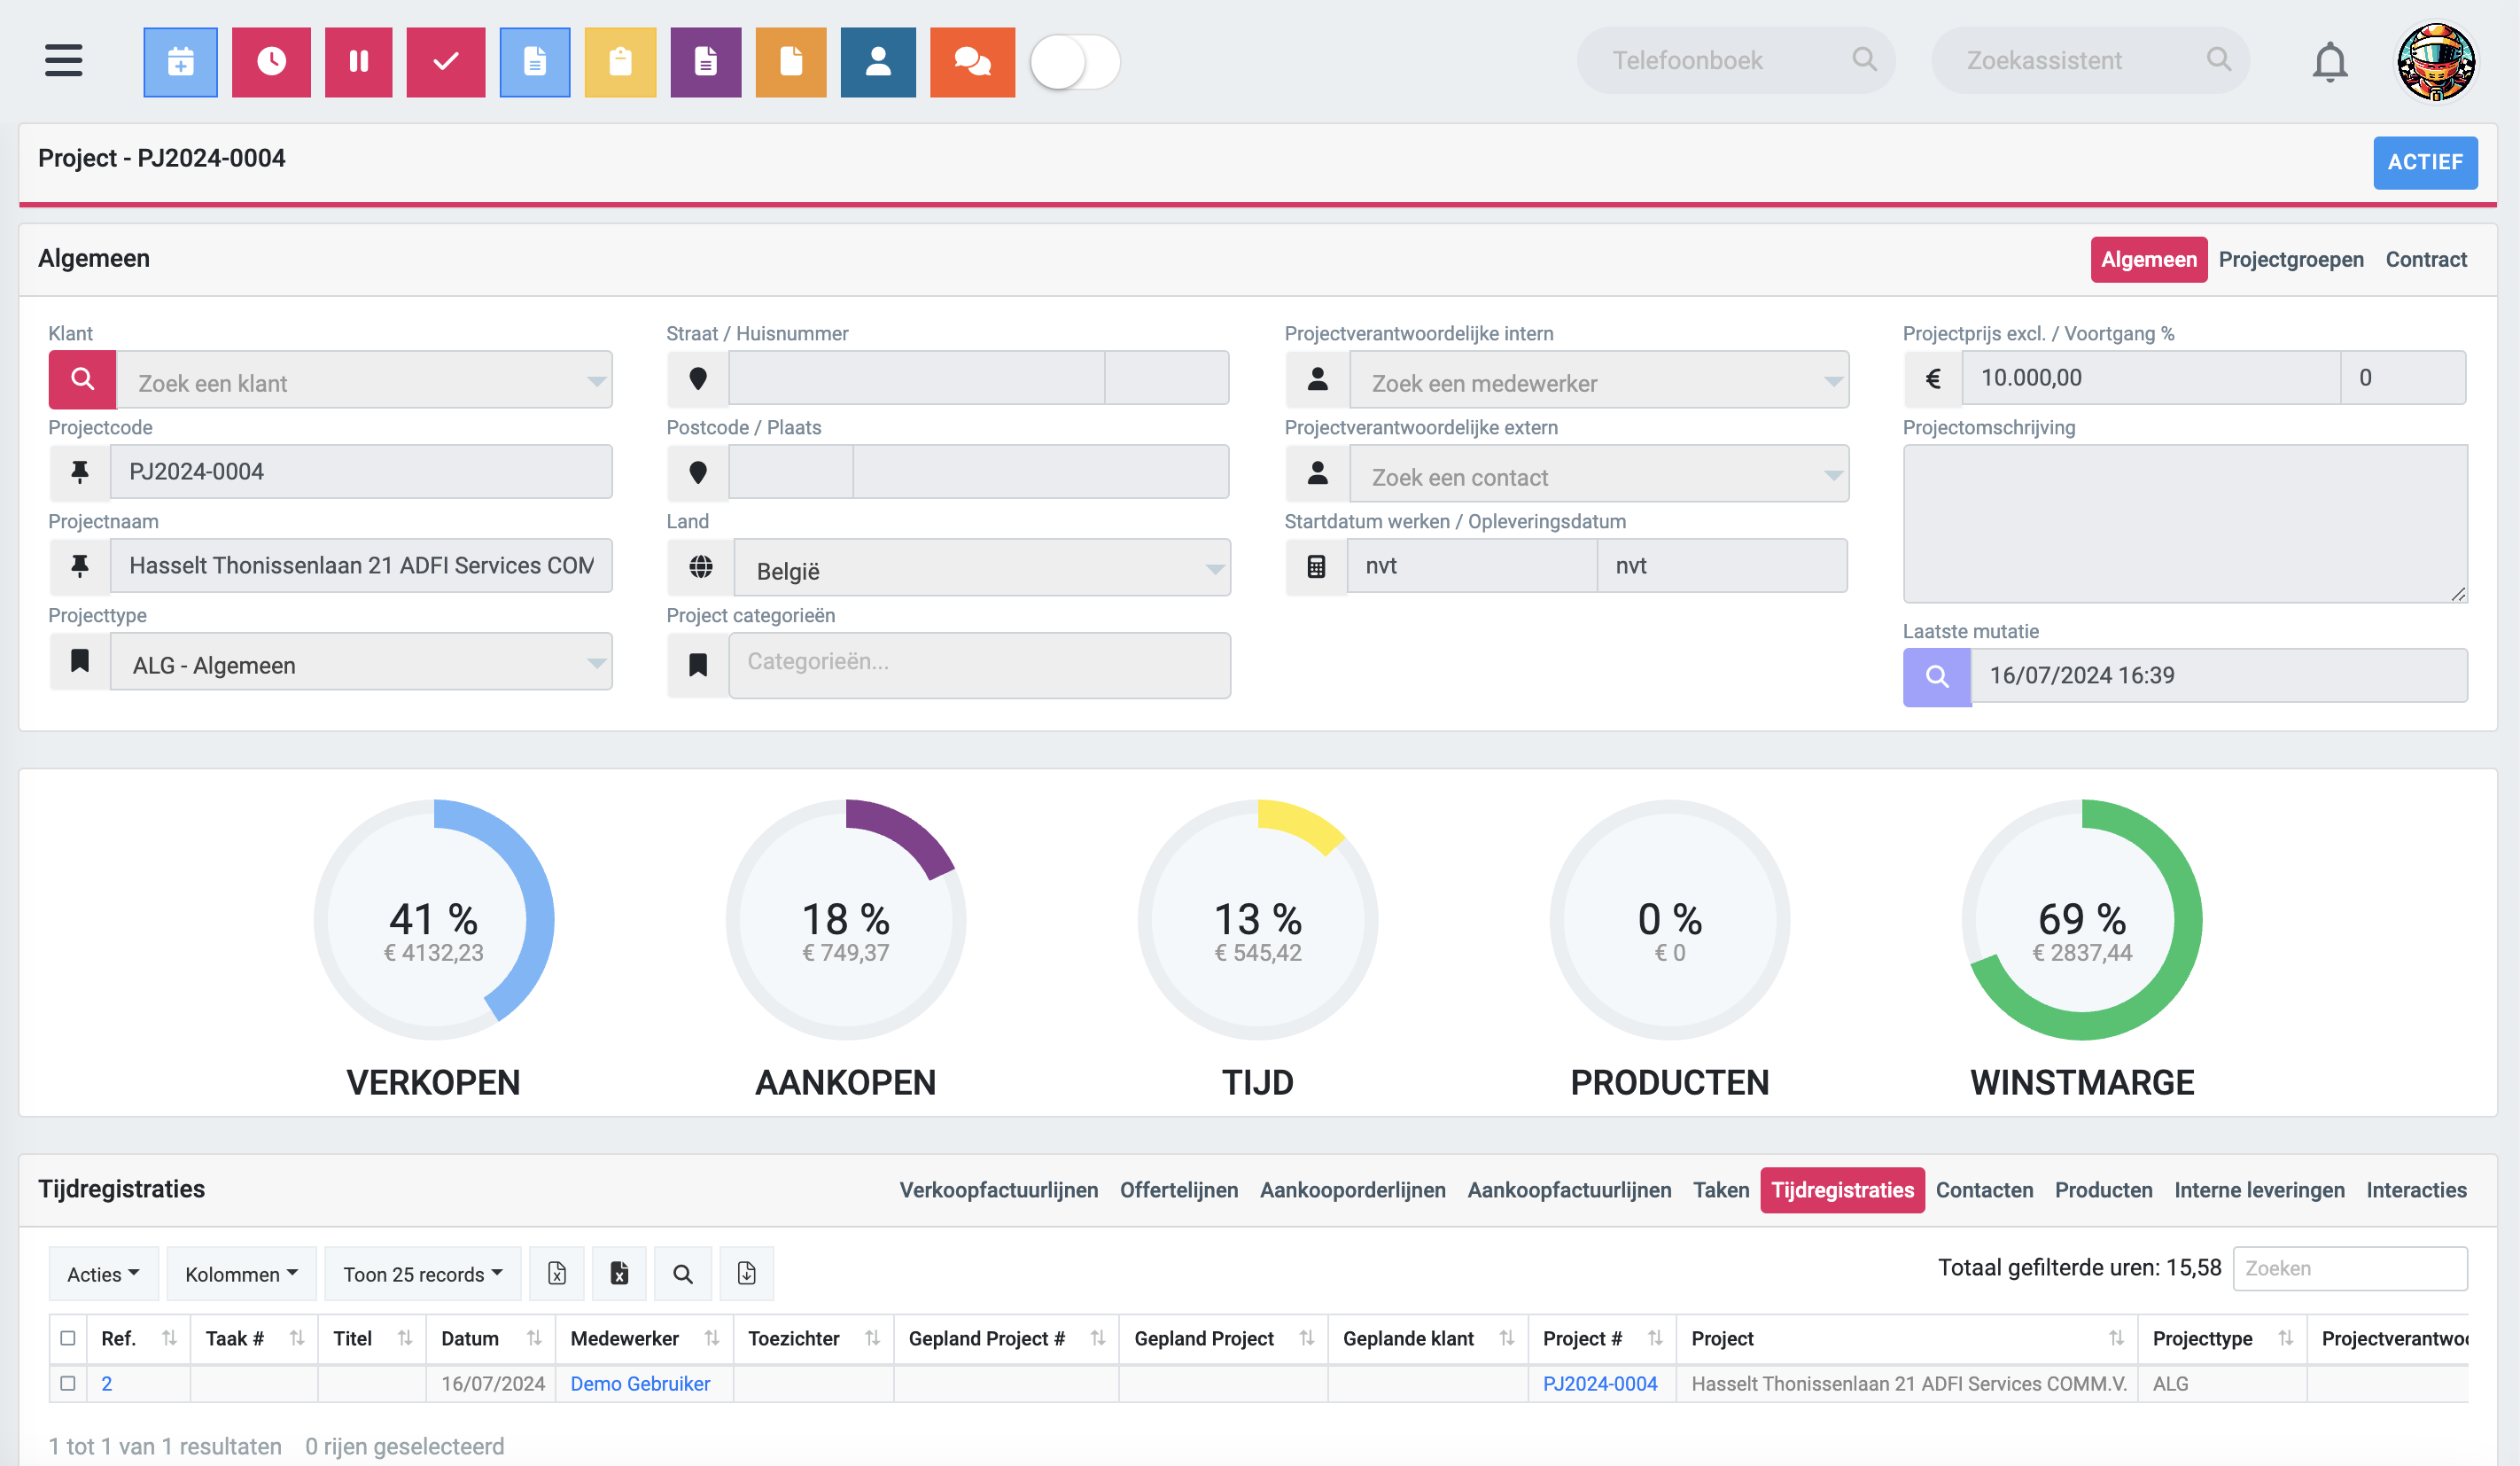Click the red pause toolbar icon
The height and width of the screenshot is (1466, 2520).
358,62
